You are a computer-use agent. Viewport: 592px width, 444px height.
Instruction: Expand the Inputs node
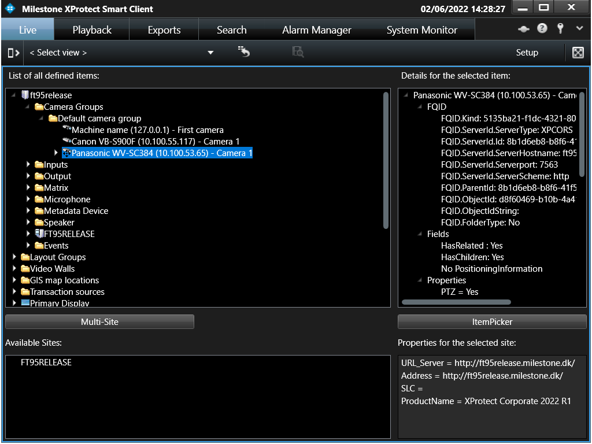[x=28, y=165]
